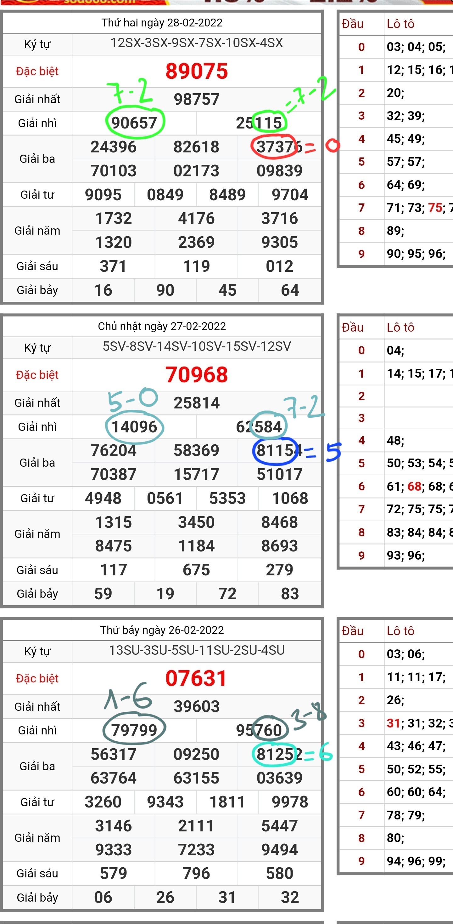The height and width of the screenshot is (924, 453).
Task: Click Giải tư number 9978
Action: click(x=290, y=802)
